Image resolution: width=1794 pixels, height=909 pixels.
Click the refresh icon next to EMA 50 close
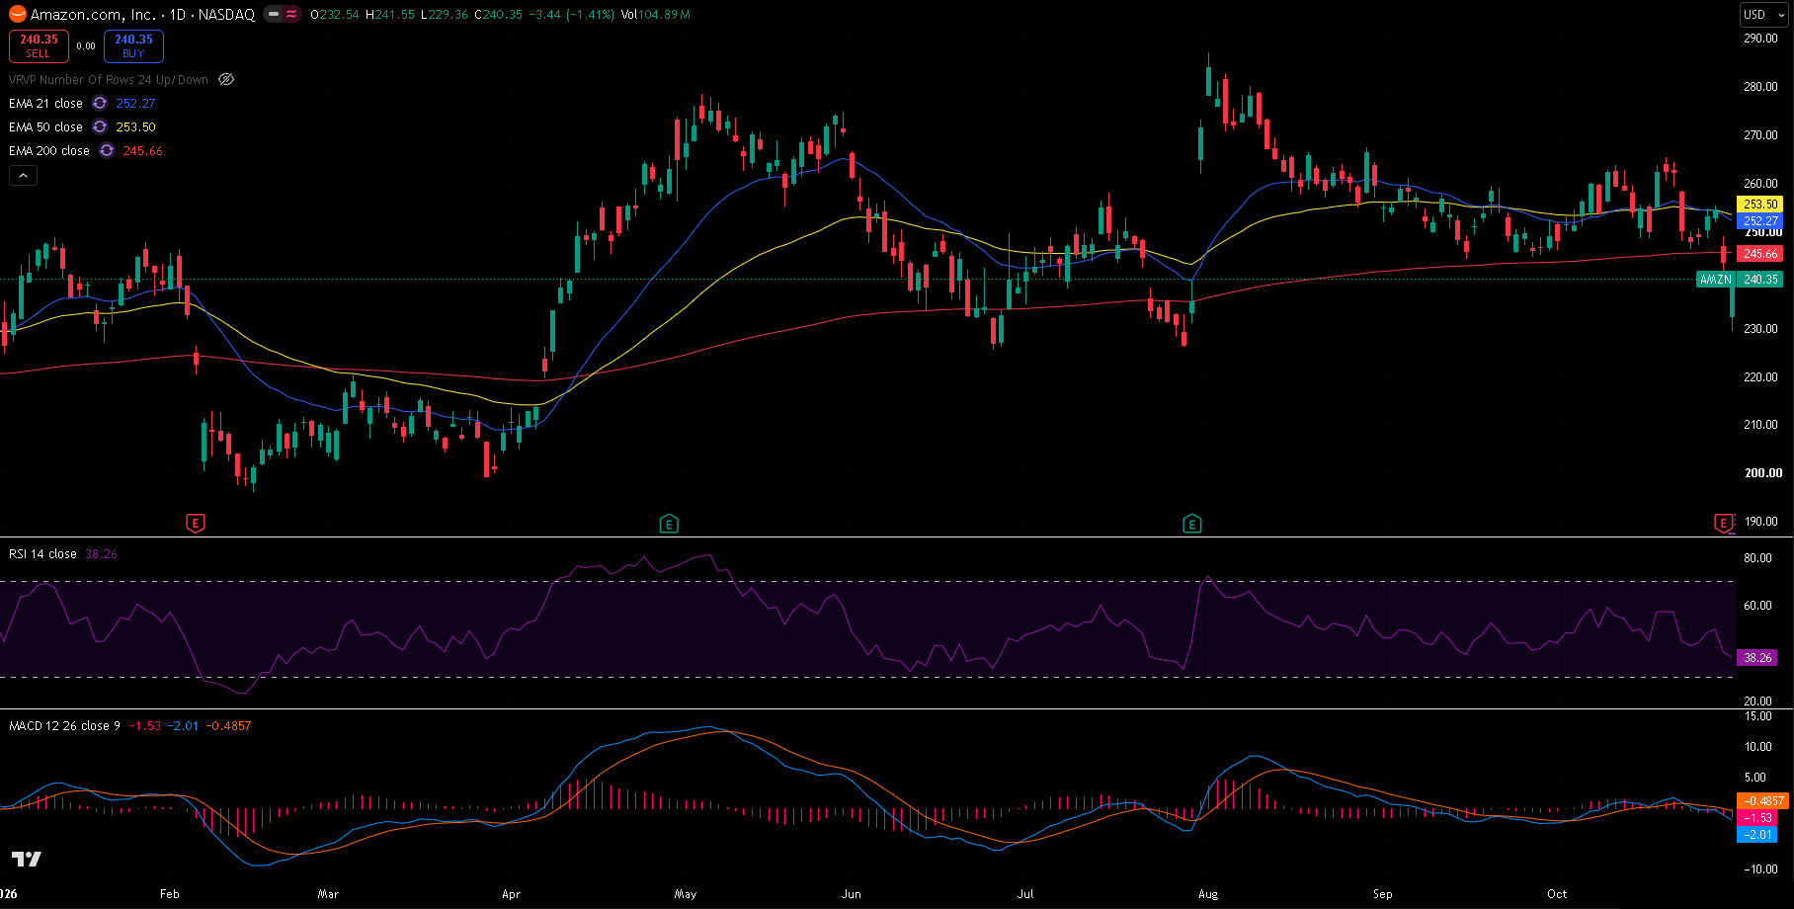pyautogui.click(x=100, y=127)
